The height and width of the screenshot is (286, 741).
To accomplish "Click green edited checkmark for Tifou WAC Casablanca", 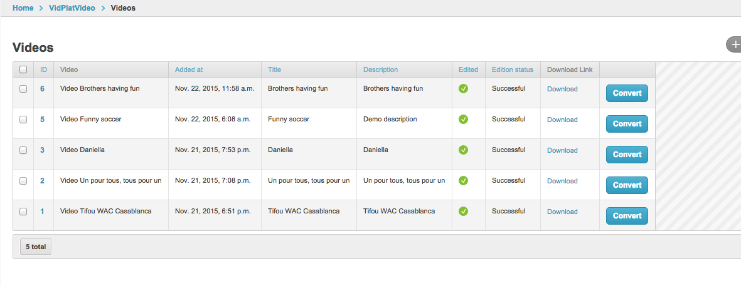I will click(x=463, y=212).
